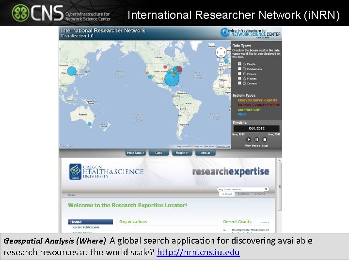349x262 pixels.
Task: Stop the timeline playback
Action: point(265,140)
